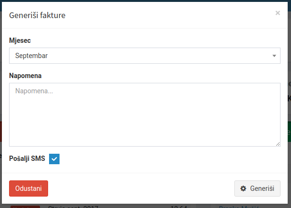Focus the Napomena note text area
Viewport: 291px width, 208px height.
(145, 115)
